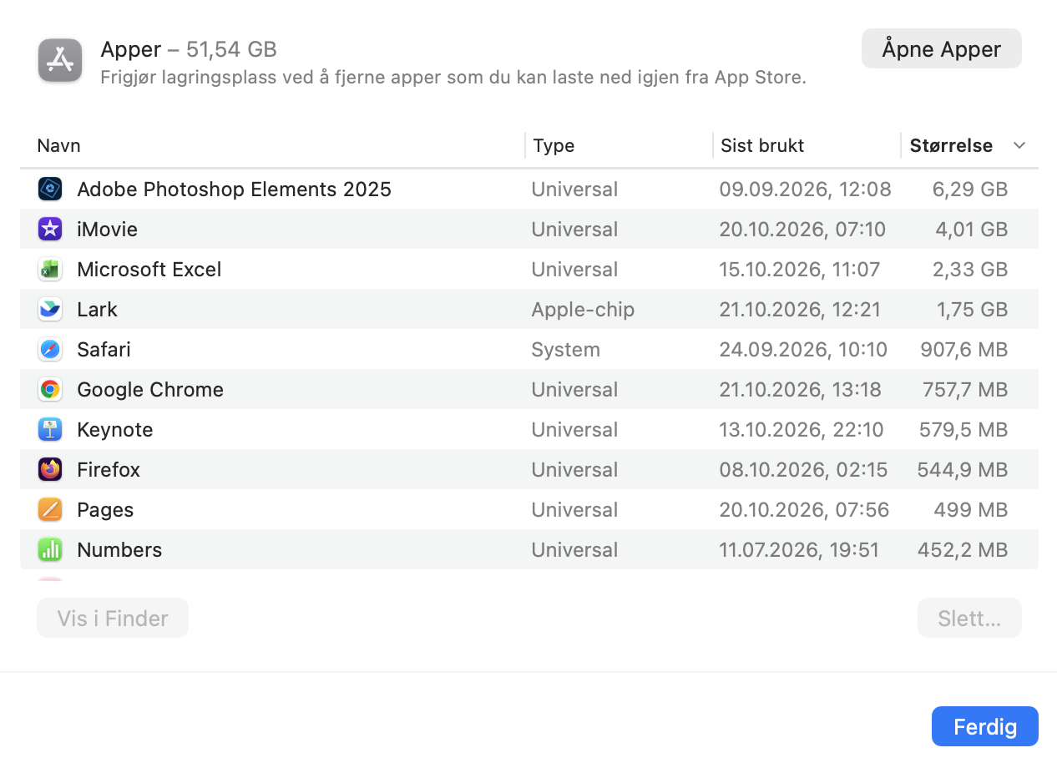Select the Google Chrome name text
1057x763 pixels.
pyautogui.click(x=150, y=390)
